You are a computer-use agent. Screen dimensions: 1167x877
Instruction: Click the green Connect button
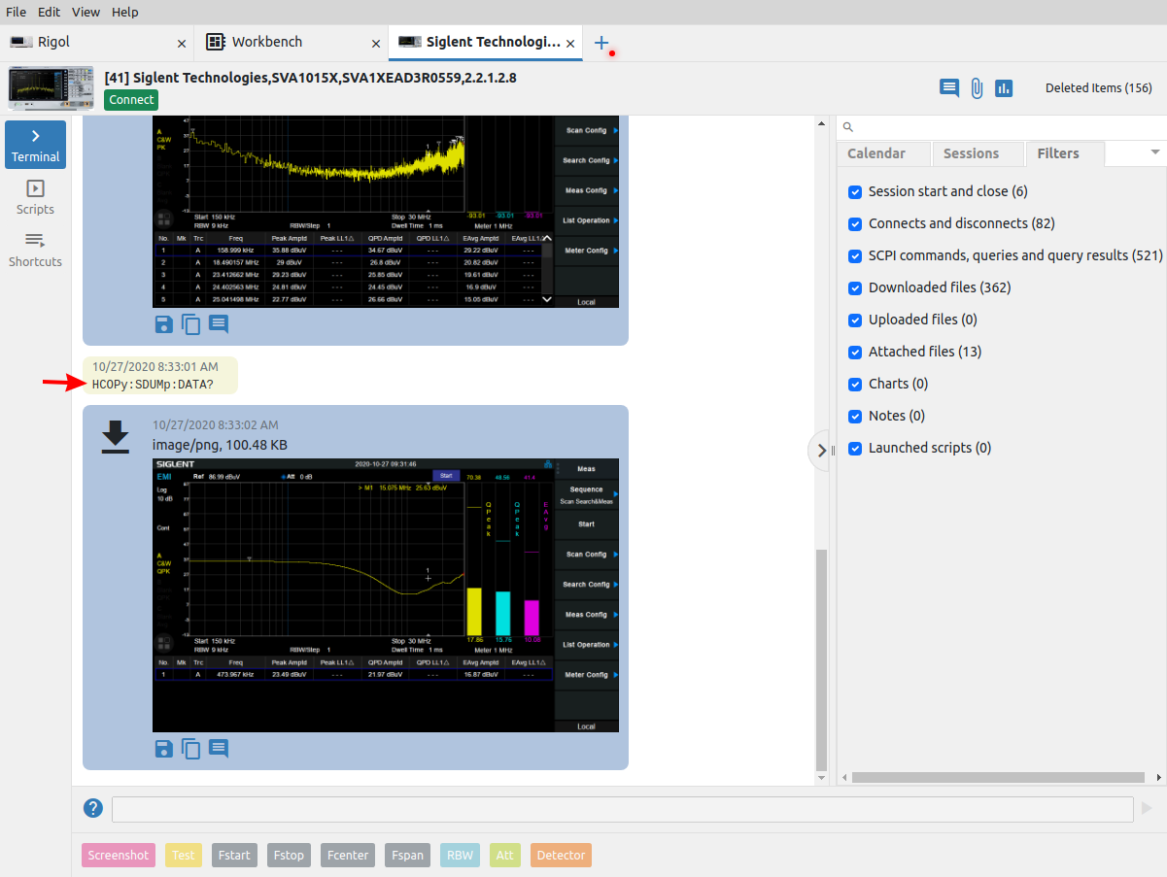tap(131, 99)
